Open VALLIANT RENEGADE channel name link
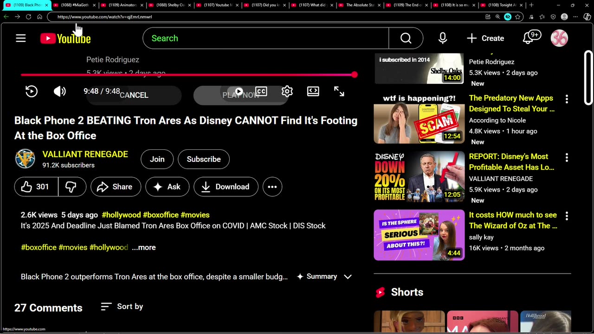Image resolution: width=594 pixels, height=334 pixels. [x=85, y=154]
